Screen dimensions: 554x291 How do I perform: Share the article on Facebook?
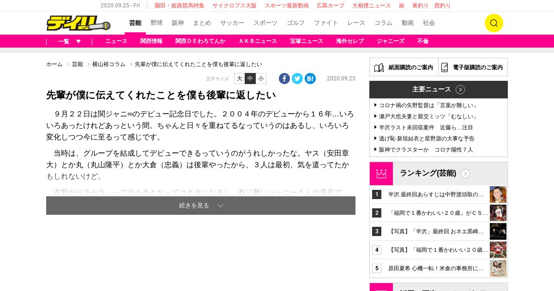pyautogui.click(x=284, y=79)
